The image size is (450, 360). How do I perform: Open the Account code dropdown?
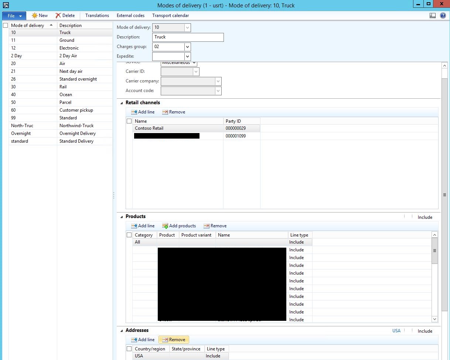[x=218, y=91]
